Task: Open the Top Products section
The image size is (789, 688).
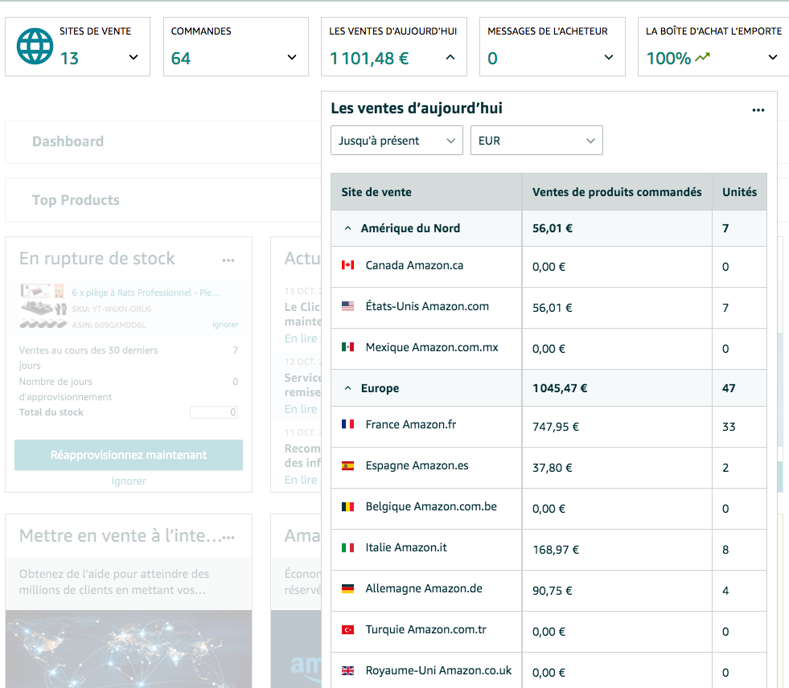Action: pos(76,200)
